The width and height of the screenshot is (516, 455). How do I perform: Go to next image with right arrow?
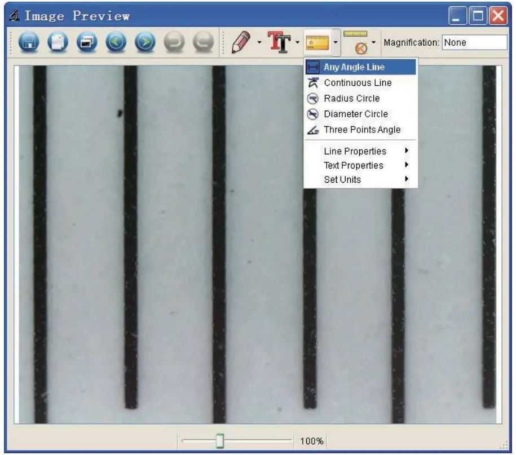(x=144, y=43)
